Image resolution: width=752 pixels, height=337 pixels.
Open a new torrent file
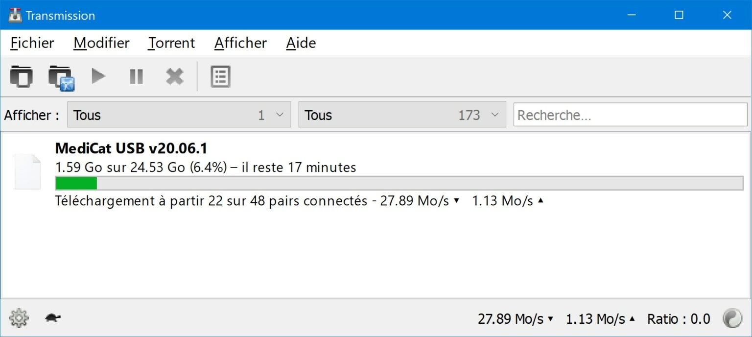pyautogui.click(x=22, y=76)
